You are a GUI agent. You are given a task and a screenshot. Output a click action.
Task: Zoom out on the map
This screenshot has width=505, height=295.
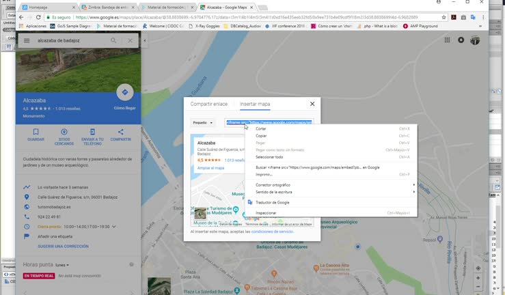pyautogui.click(x=478, y=287)
